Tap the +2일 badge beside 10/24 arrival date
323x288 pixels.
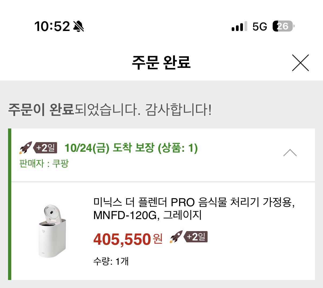tap(46, 148)
